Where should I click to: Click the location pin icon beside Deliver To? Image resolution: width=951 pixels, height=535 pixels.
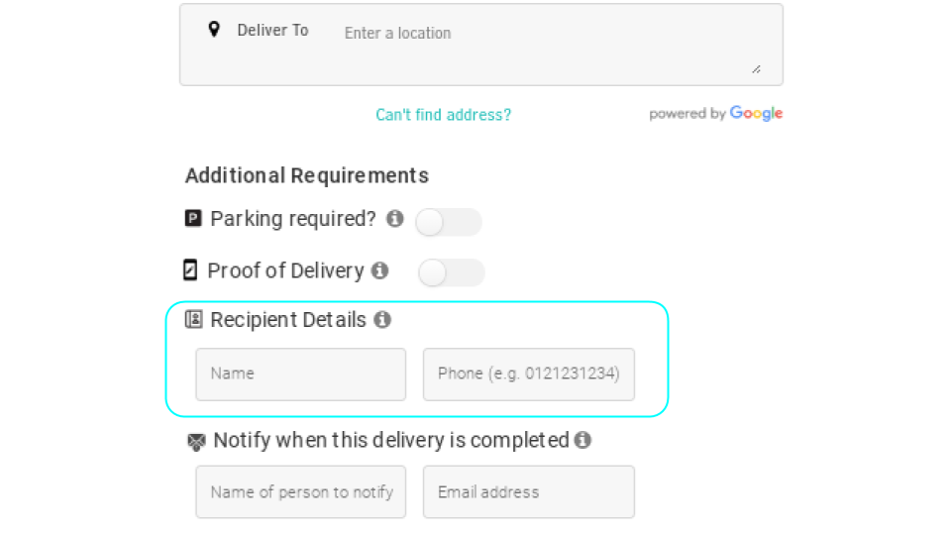(x=214, y=30)
